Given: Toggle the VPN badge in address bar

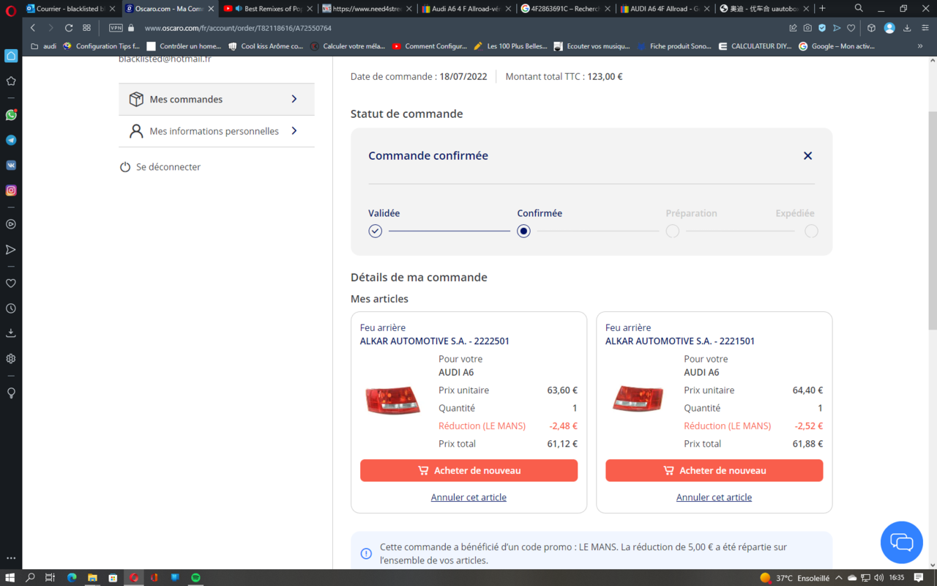Looking at the screenshot, I should pos(116,28).
